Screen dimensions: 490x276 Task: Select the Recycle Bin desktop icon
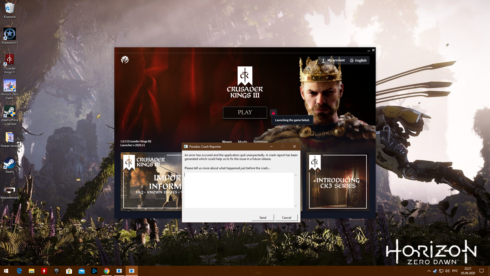10,10
